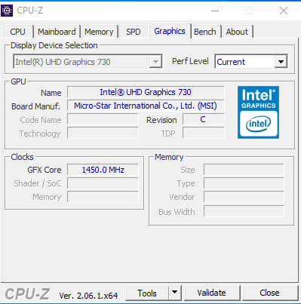Minimize the CPU-Z window
301x304 pixels.
(215, 11)
